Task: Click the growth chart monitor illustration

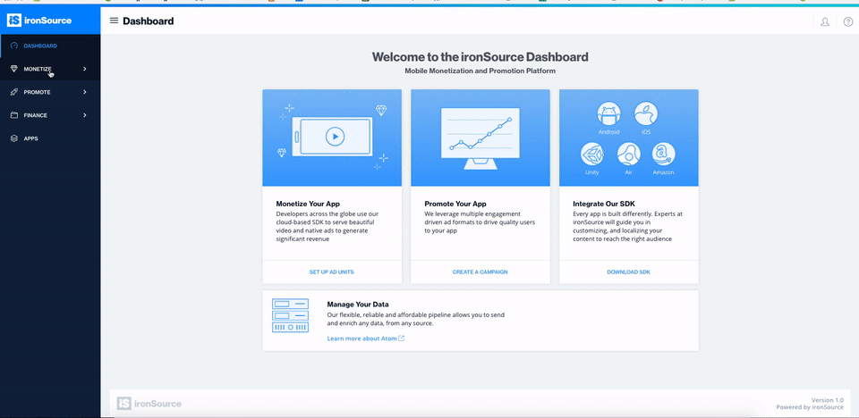Action: (x=480, y=138)
